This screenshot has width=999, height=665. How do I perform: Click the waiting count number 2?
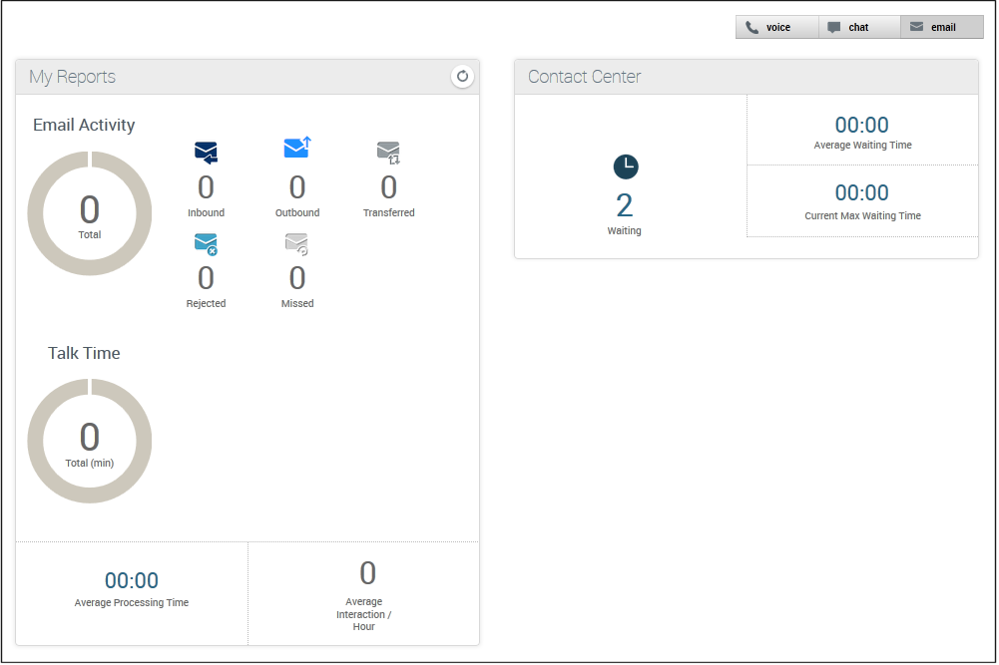624,205
